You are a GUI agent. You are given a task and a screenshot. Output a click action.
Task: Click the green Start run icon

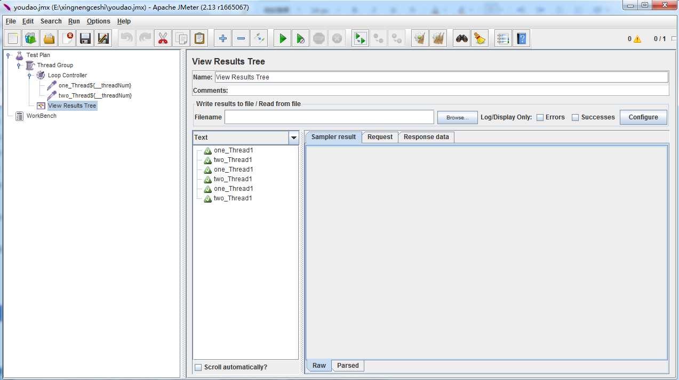coord(283,38)
